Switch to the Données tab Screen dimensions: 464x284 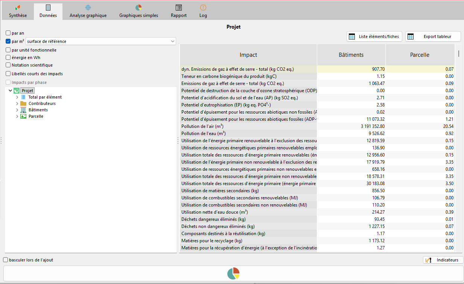click(48, 11)
